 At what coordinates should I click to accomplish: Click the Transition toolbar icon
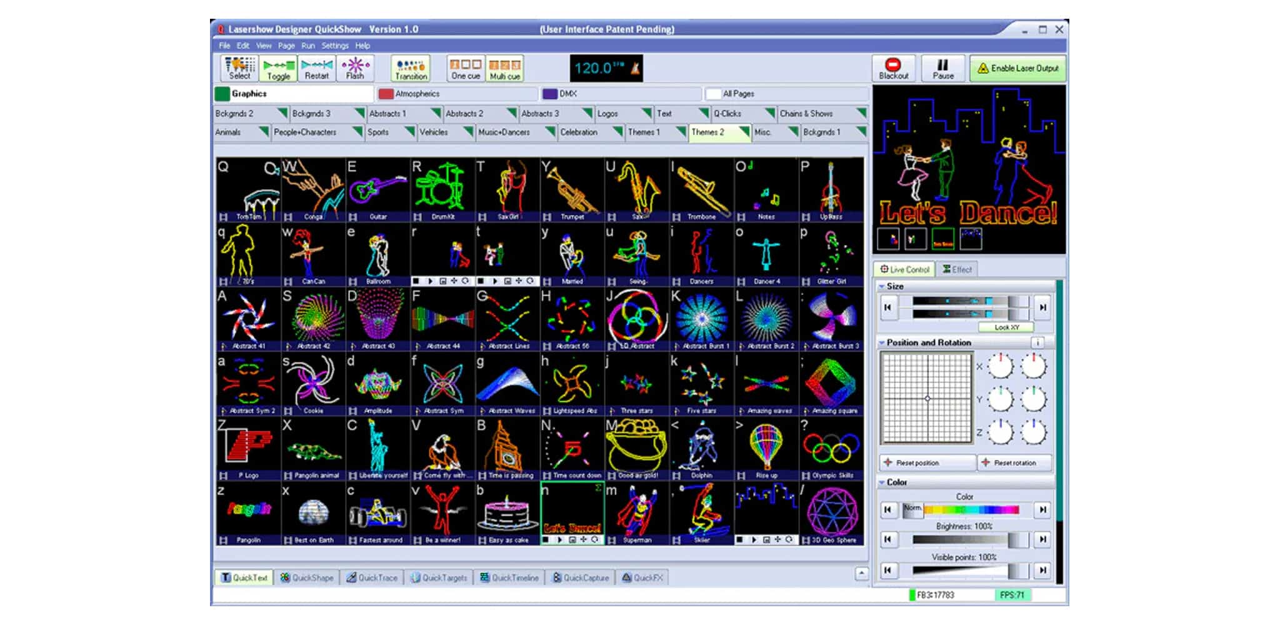(x=411, y=69)
